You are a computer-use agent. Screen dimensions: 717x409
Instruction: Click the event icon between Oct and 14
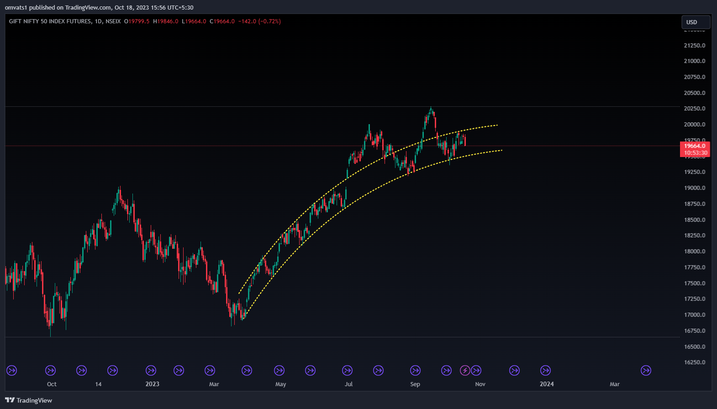(81, 370)
